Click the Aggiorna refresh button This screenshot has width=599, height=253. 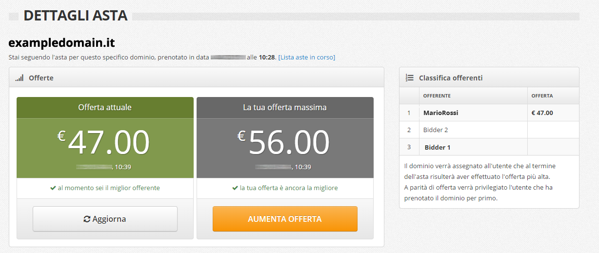point(105,219)
